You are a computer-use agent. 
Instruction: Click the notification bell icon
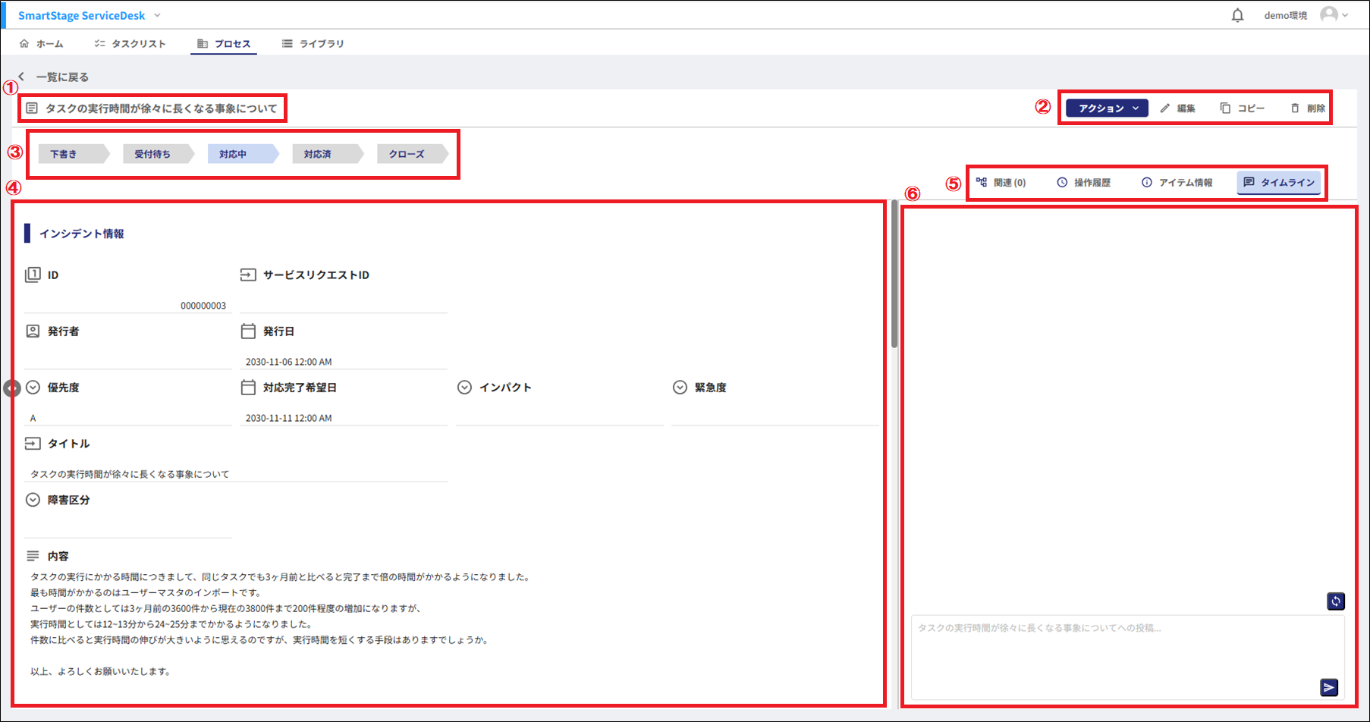click(x=1237, y=15)
